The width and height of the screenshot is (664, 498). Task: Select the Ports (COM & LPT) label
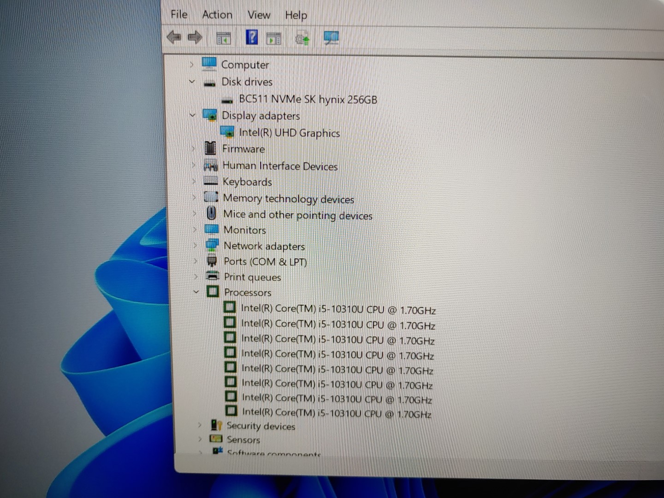click(265, 262)
